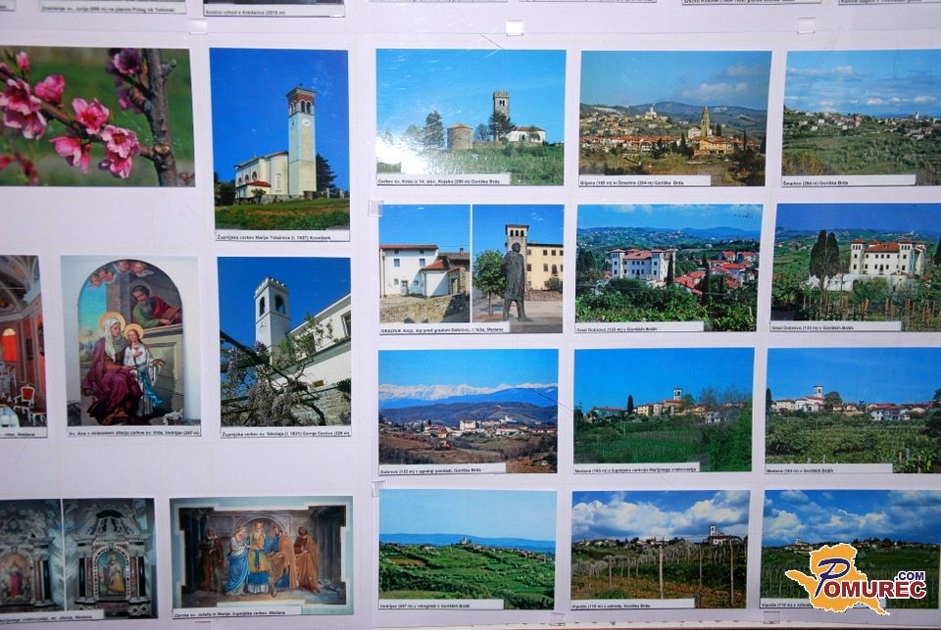Click the Dobrovo castle with cypress trees photo

tap(856, 262)
